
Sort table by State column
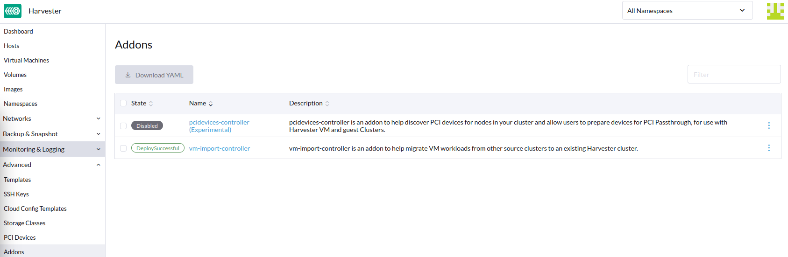pos(142,103)
